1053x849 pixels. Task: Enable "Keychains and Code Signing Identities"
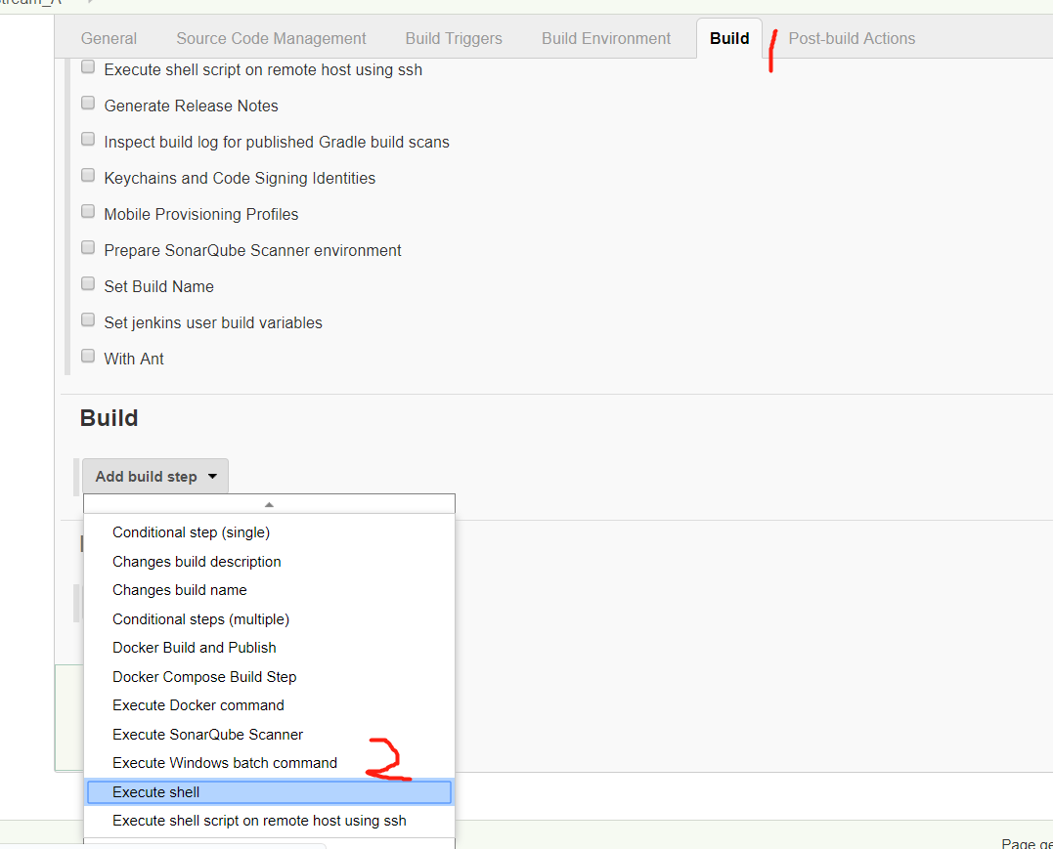coord(88,174)
